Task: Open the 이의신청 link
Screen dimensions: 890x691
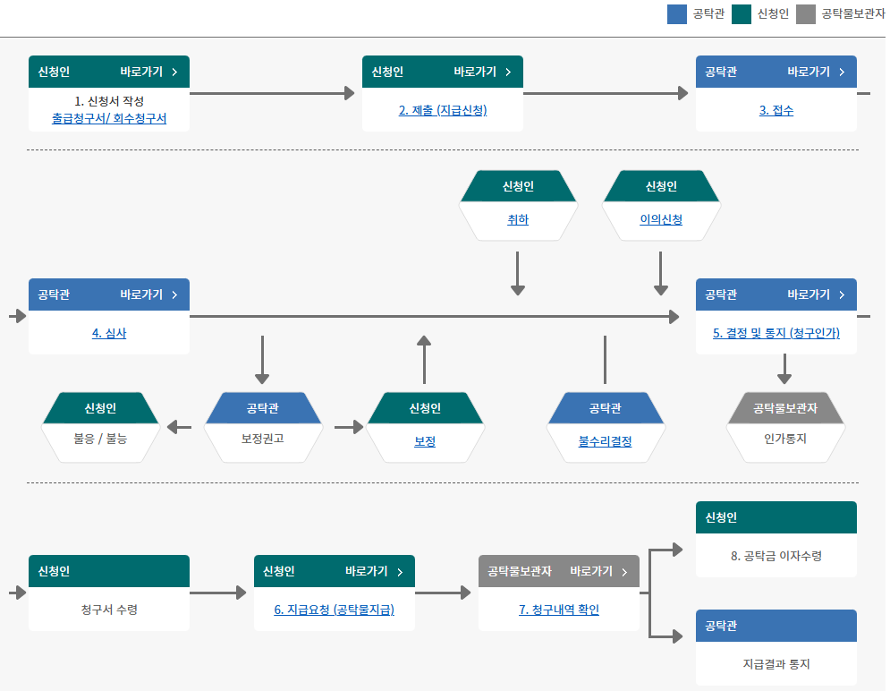Action: (661, 219)
